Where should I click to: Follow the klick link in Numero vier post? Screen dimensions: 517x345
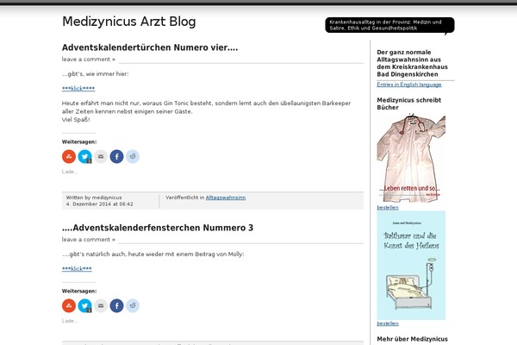(78, 88)
